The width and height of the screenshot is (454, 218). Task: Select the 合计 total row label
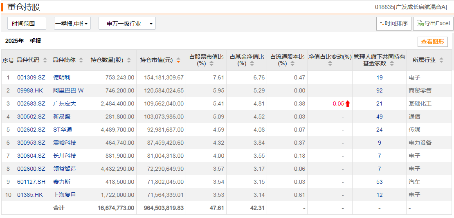59,208
